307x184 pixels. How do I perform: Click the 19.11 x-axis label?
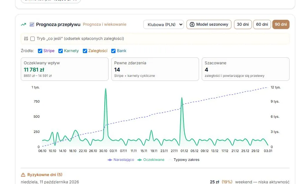pyautogui.click(x=154, y=151)
